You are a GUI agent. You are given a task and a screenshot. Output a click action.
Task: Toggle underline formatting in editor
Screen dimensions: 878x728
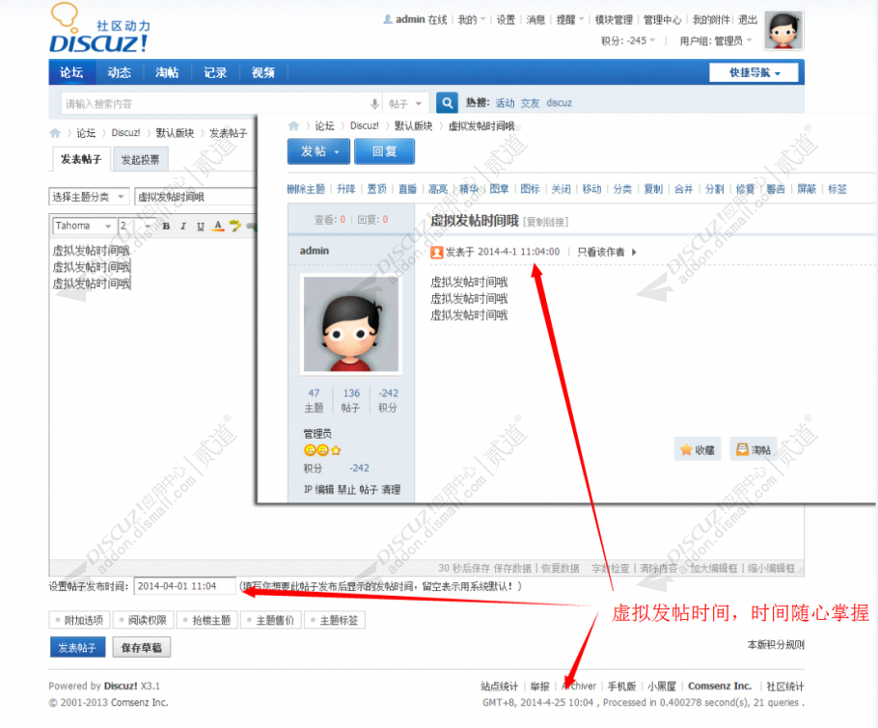[201, 226]
